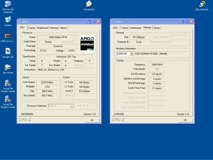Click title bar icon of right CPU-Z window
Image resolution: width=213 pixels, height=160 pixels.
click(112, 22)
